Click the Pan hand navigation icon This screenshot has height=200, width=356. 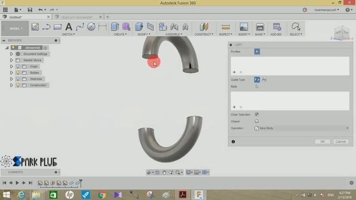coord(164,173)
